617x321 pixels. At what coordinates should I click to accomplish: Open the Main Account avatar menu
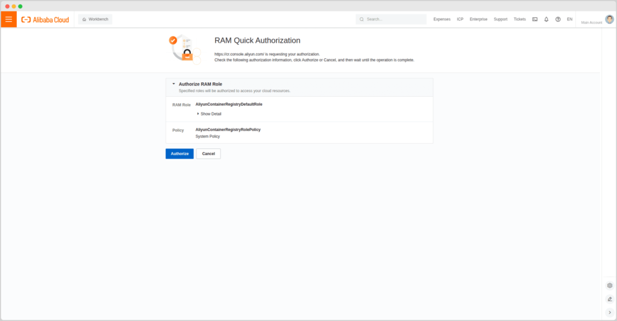[x=610, y=19]
